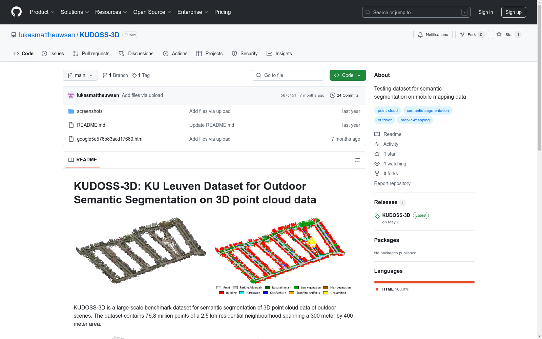
Task: Switch to the Projects tab
Action: point(210,54)
